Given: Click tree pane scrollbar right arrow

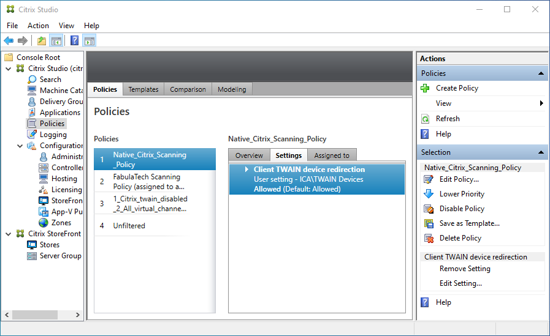Looking at the screenshot, I should (x=77, y=315).
